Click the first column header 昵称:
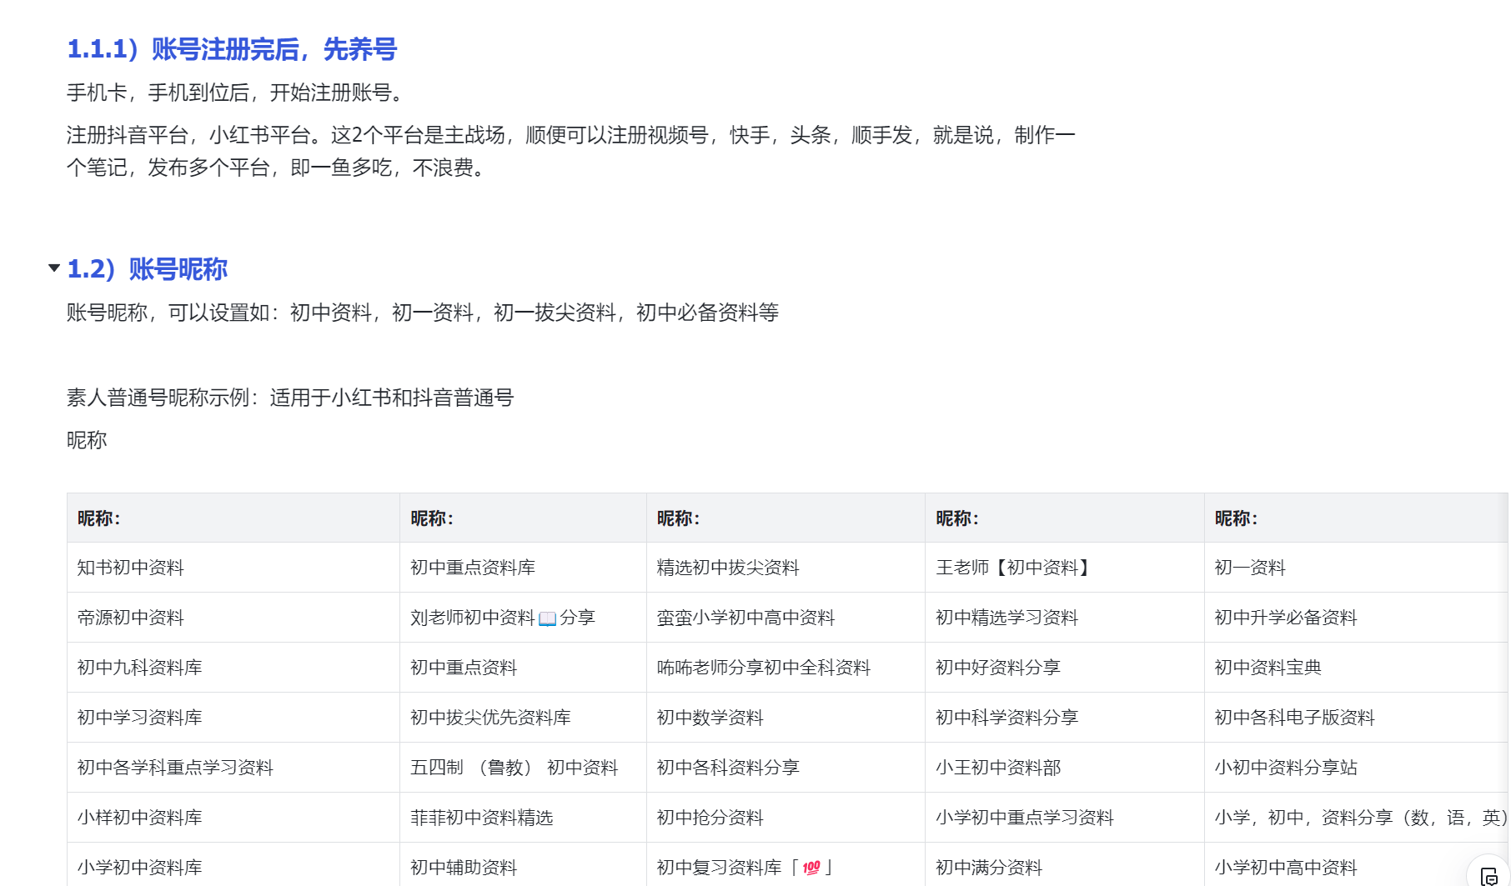Viewport: 1511px width, 886px height. 233,518
